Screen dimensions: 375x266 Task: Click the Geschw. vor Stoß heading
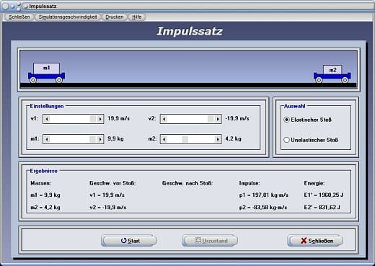click(x=112, y=183)
